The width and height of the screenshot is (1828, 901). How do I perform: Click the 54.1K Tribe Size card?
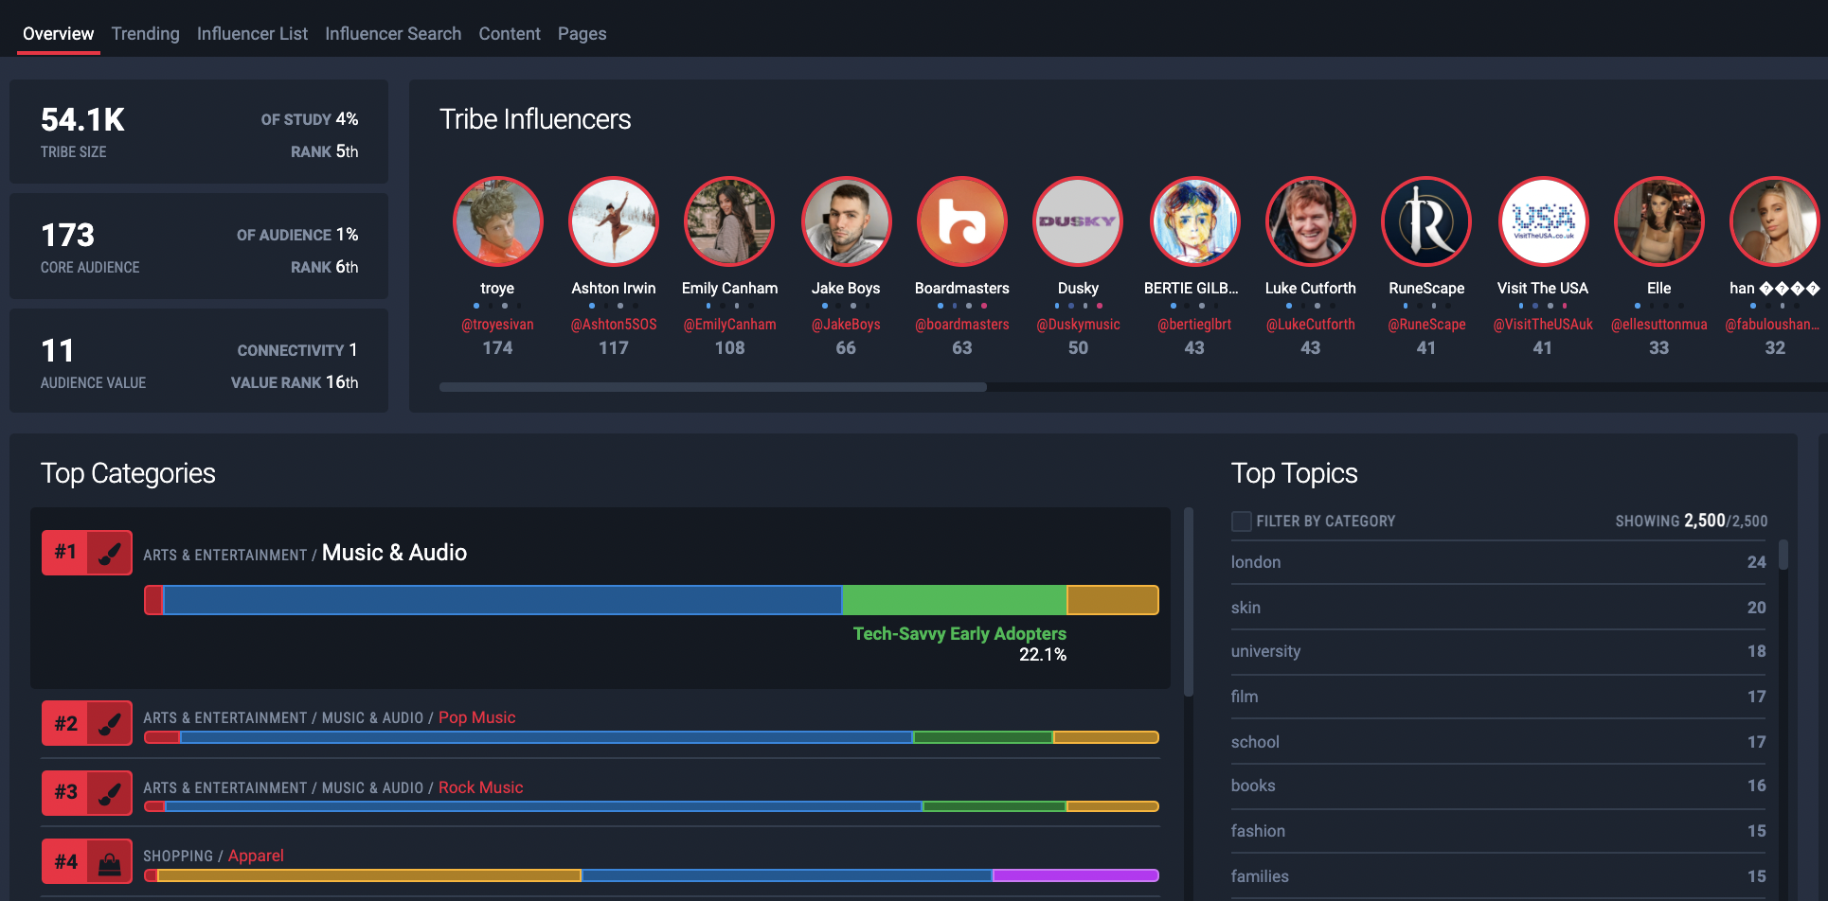pyautogui.click(x=199, y=132)
